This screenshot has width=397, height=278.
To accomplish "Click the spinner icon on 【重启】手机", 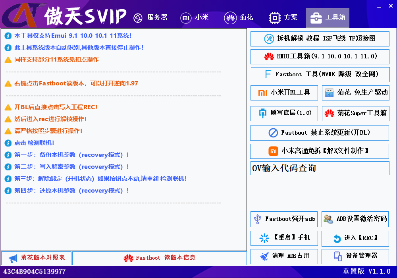I will (x=264, y=238).
